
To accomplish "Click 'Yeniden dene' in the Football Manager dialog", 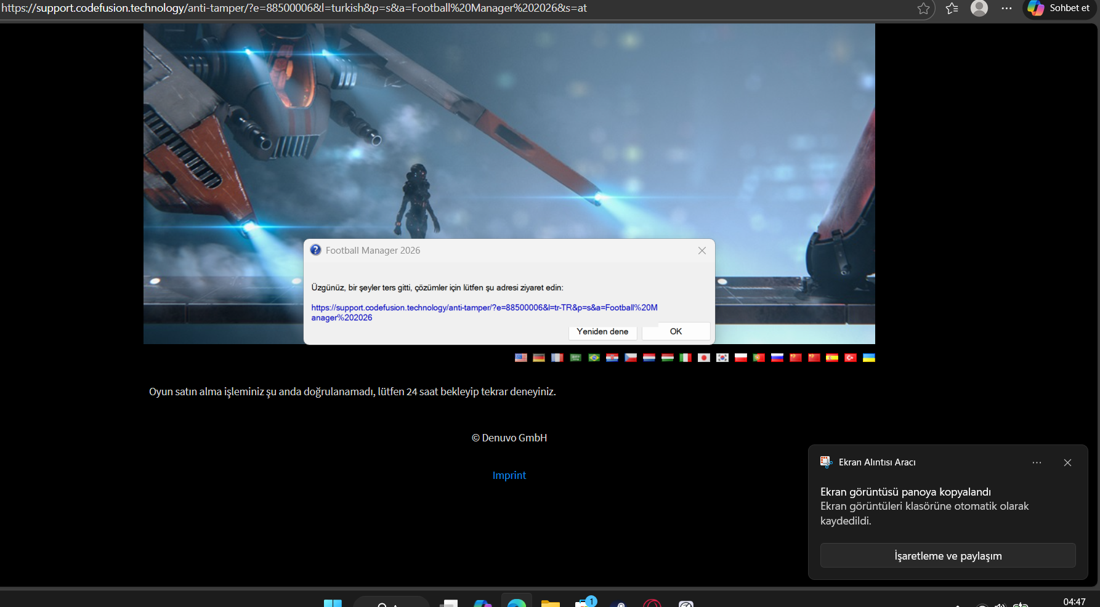I will click(602, 331).
